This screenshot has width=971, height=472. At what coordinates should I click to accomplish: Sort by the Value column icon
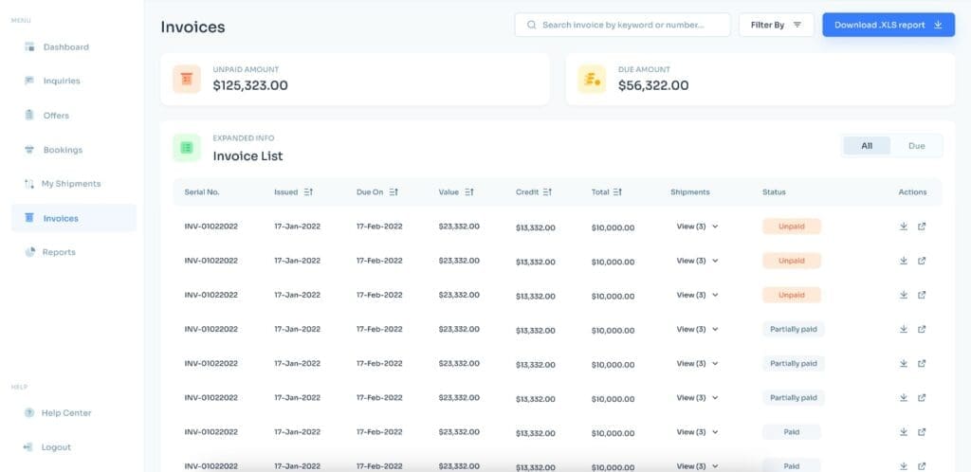point(468,192)
